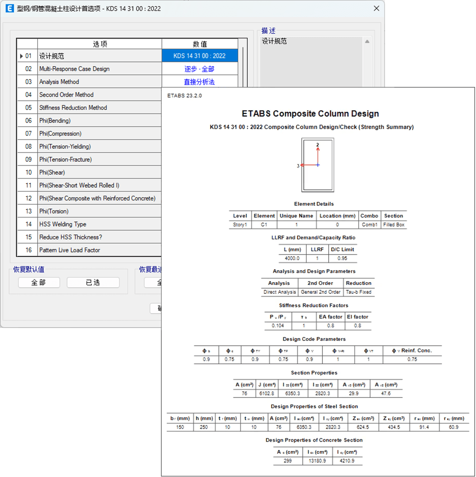Click the 数值 column header

(200, 44)
